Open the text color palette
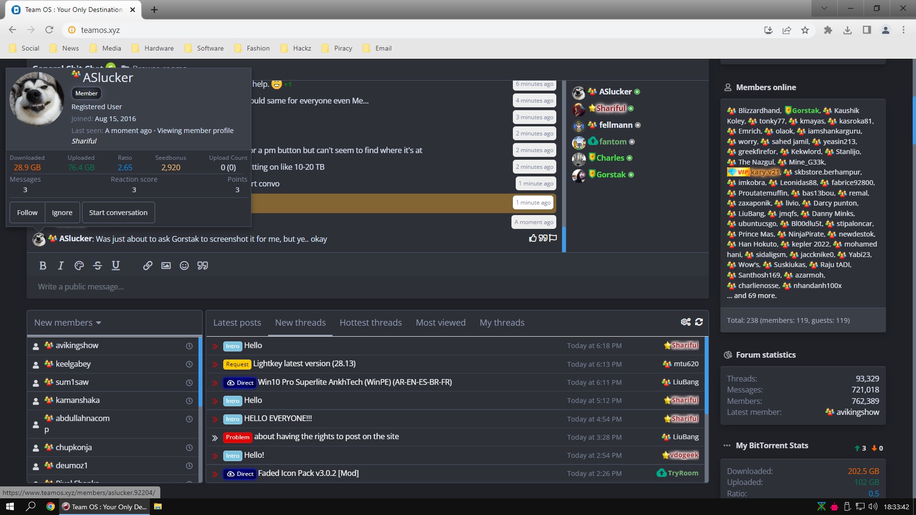 click(79, 266)
